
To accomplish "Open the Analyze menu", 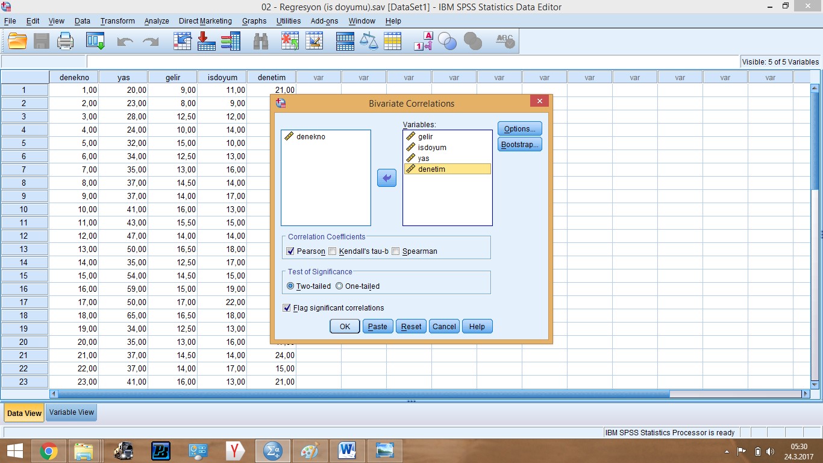I will click(157, 20).
